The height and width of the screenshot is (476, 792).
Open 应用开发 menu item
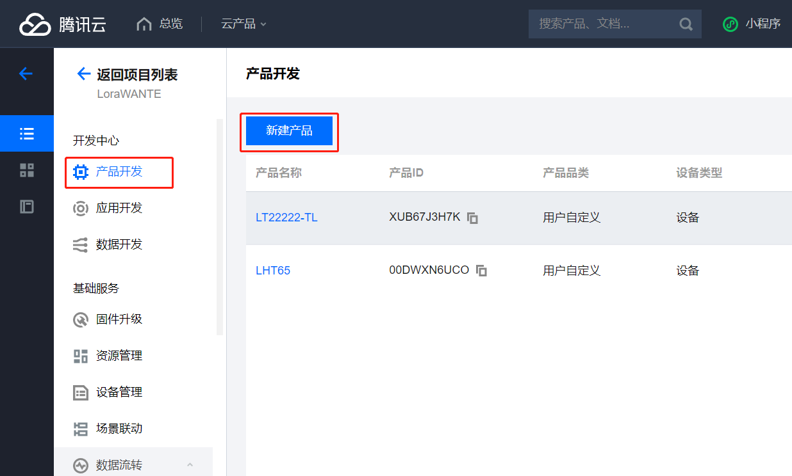119,208
